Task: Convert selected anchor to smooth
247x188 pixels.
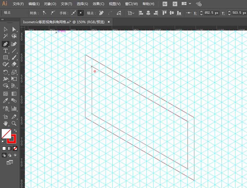Action: coord(53,13)
